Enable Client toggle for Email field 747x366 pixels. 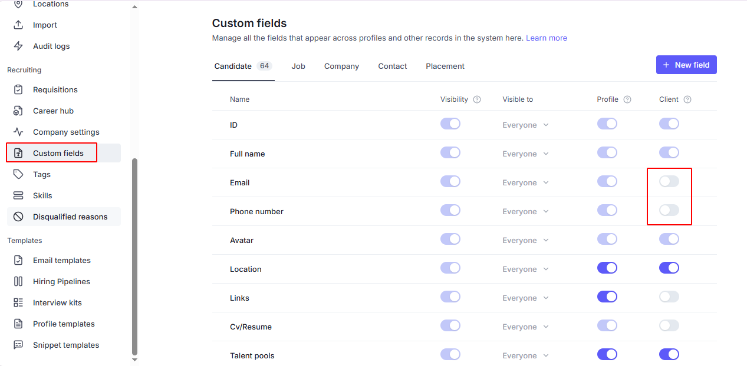[x=669, y=182]
